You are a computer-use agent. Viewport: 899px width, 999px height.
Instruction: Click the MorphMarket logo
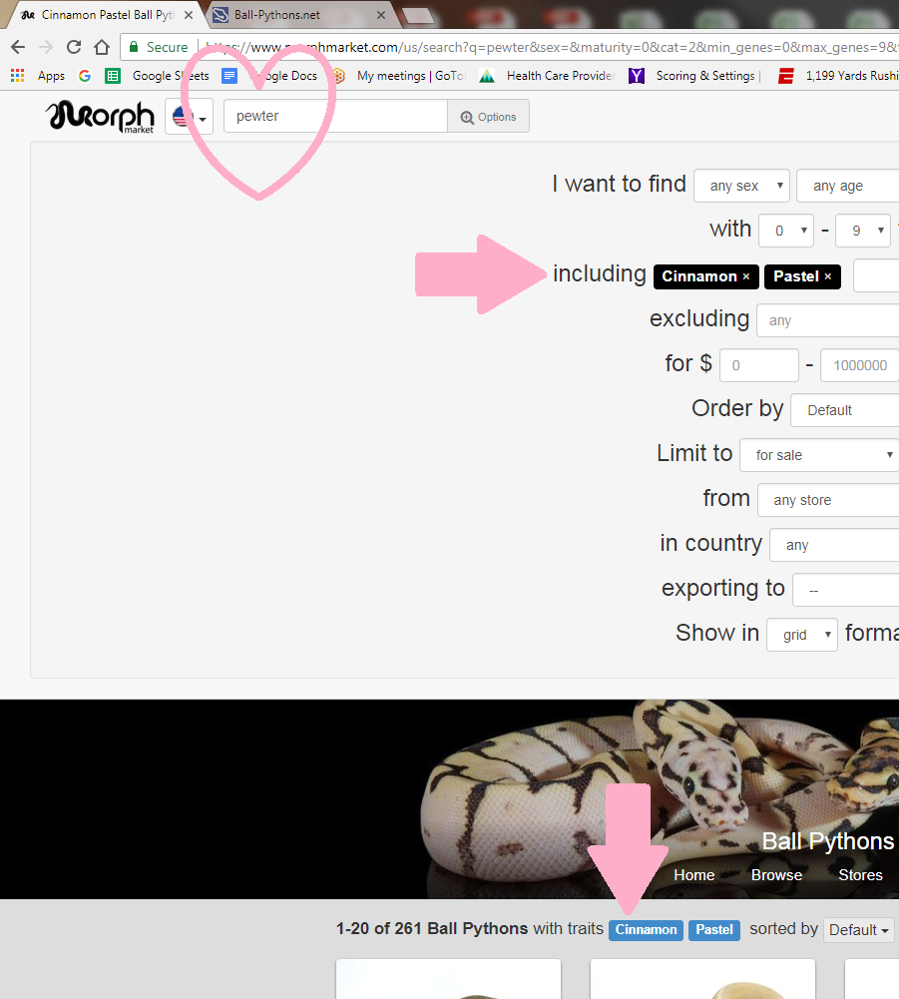pos(100,117)
